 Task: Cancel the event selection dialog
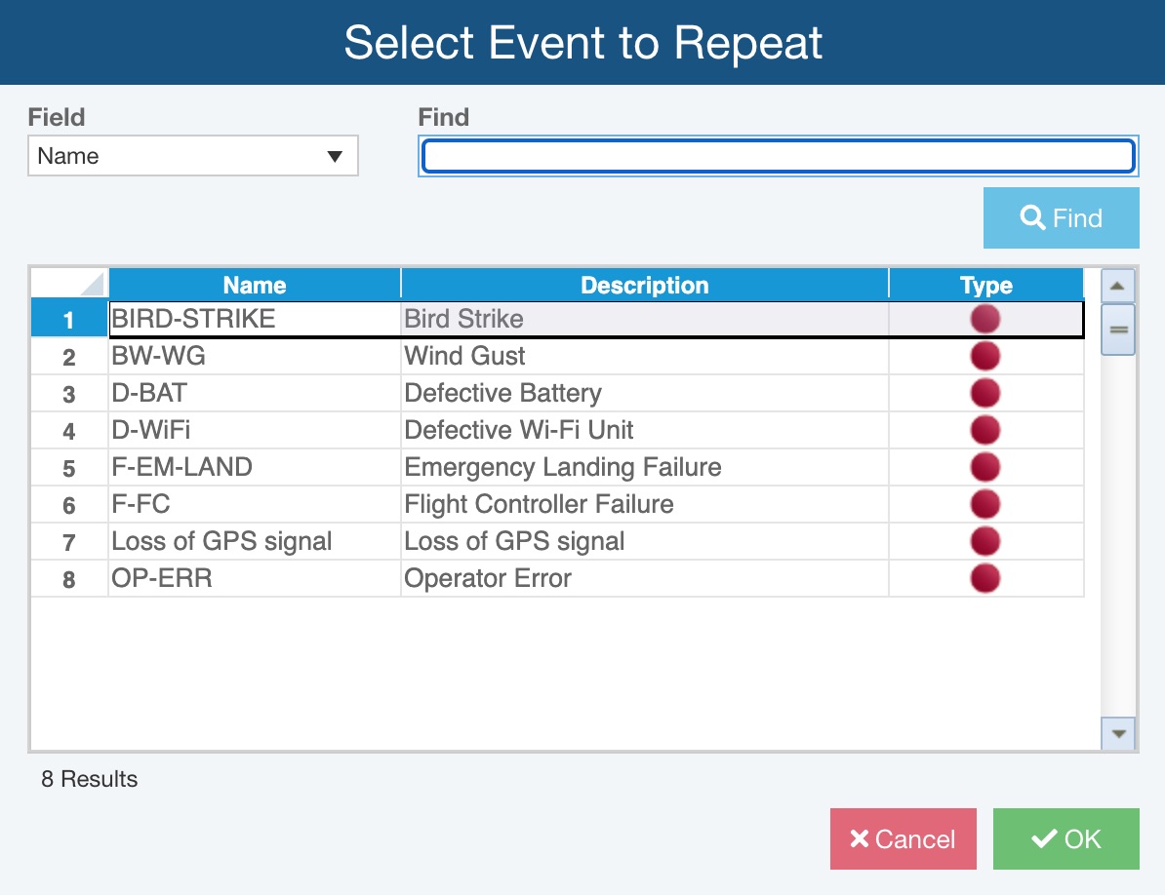(x=903, y=838)
